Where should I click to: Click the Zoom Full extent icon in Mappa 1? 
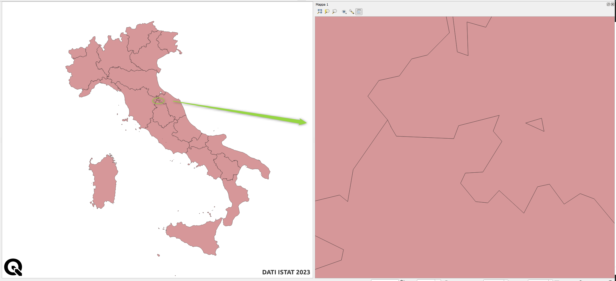pos(320,12)
